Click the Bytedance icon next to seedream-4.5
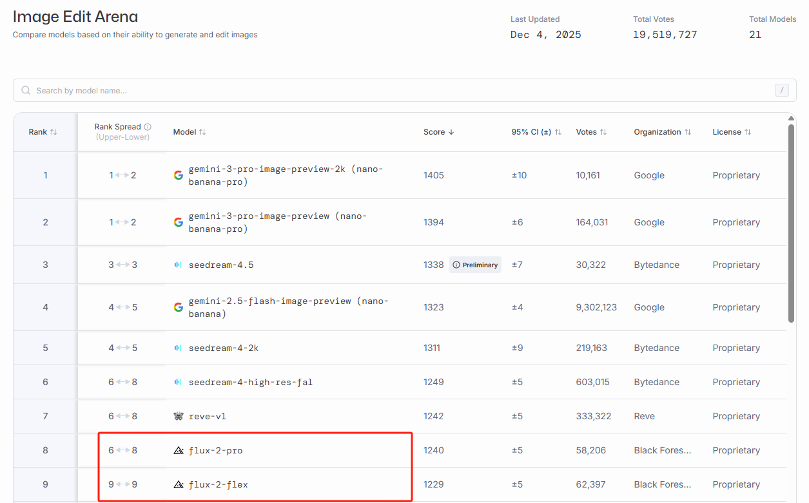The width and height of the screenshot is (809, 503). coord(179,265)
